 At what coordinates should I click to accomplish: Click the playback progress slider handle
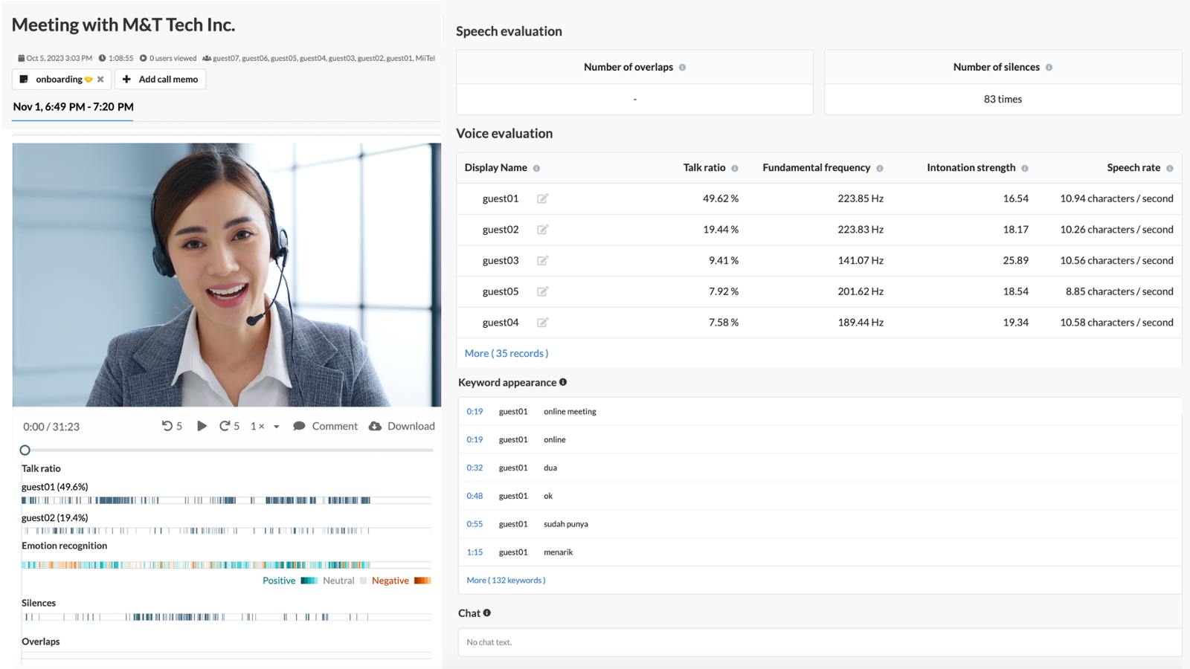point(25,450)
